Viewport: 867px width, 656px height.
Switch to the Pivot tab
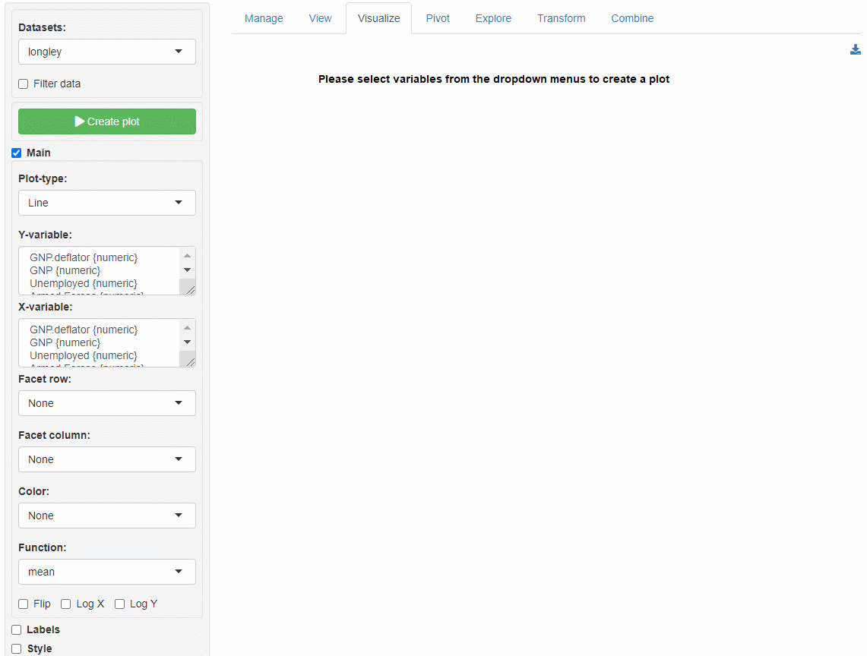(438, 18)
